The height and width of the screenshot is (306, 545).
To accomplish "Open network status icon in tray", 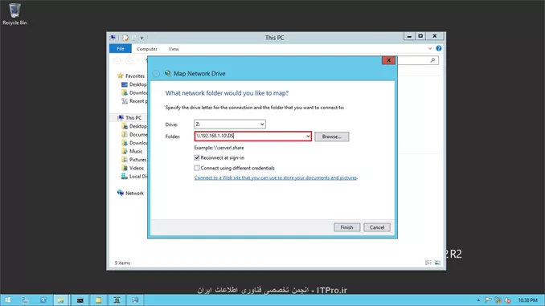I will (498, 300).
